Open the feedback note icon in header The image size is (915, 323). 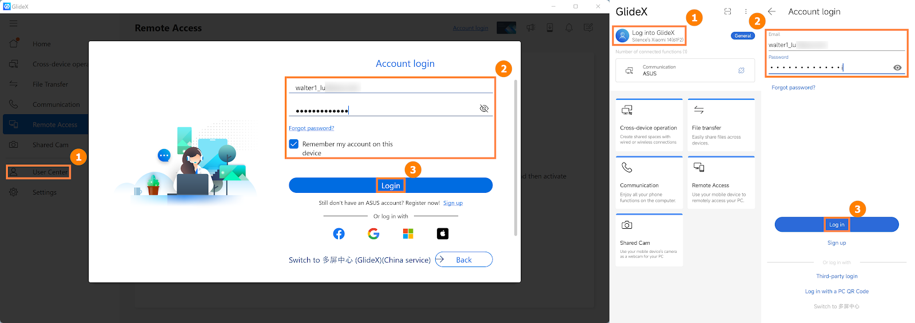(x=588, y=27)
